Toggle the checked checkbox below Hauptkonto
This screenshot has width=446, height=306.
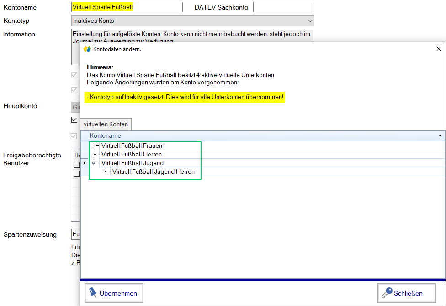74,120
